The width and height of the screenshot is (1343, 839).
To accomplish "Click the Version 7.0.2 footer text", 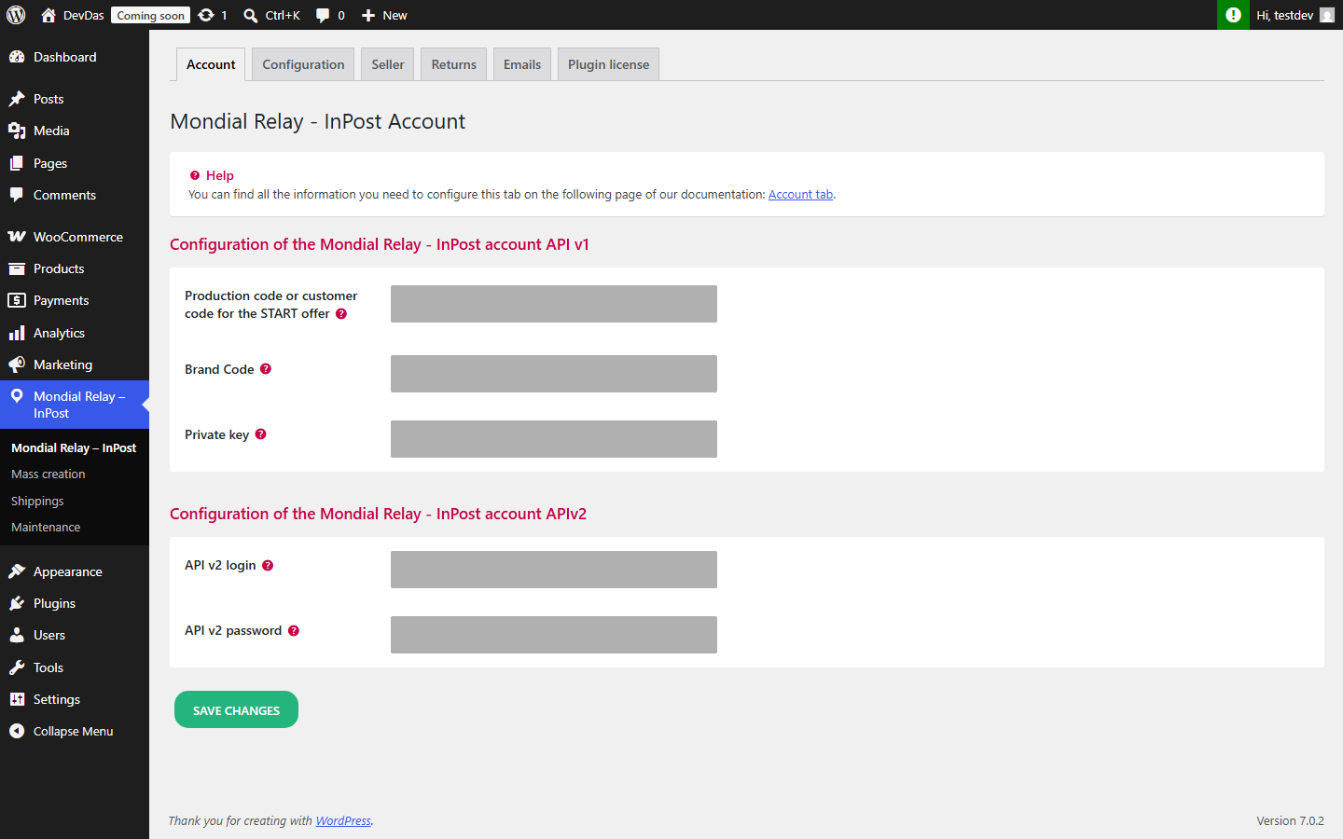I will [1290, 821].
